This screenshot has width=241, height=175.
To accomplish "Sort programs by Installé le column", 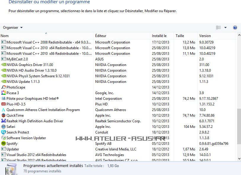I will (159, 36).
